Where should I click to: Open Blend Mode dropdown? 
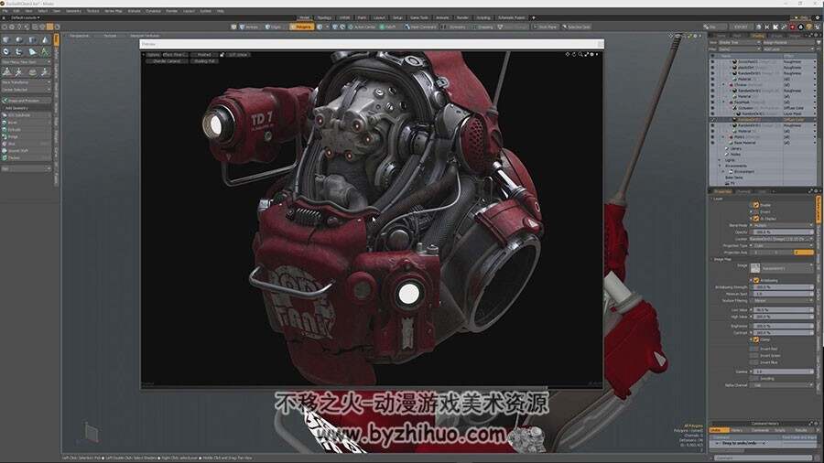pyautogui.click(x=783, y=225)
